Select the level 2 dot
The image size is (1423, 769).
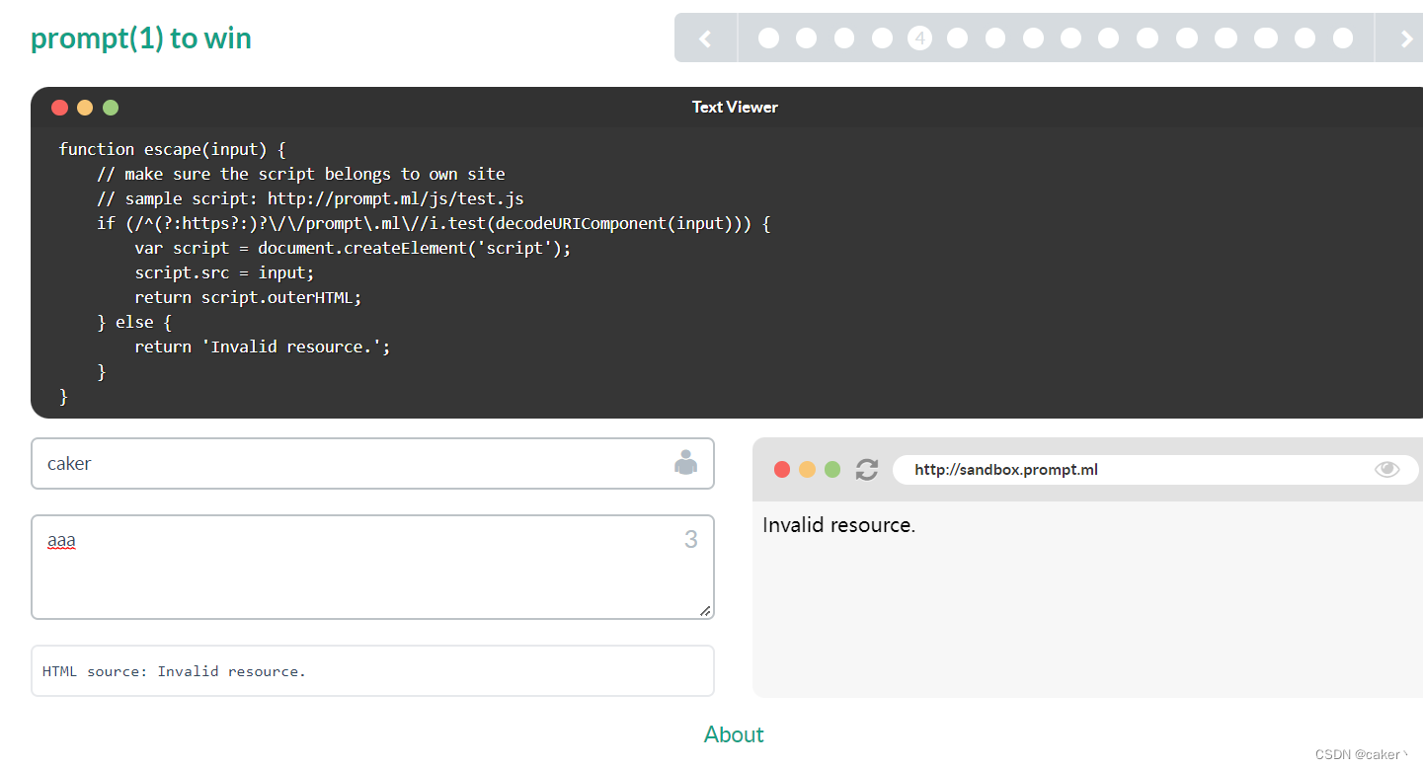(844, 38)
